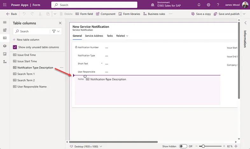This screenshot has width=250, height=149.
Task: Select Search Term 2 column
Action: click(x=24, y=80)
